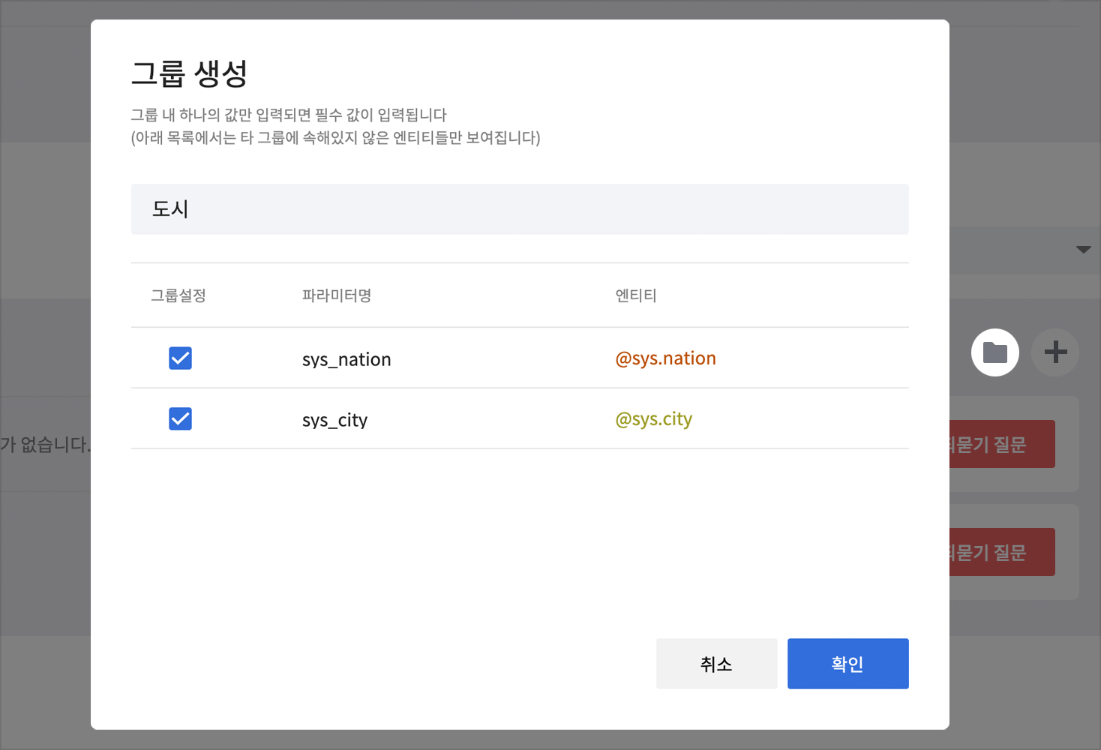This screenshot has width=1101, height=750.
Task: Click the 그룹설정 column header
Action: [178, 295]
